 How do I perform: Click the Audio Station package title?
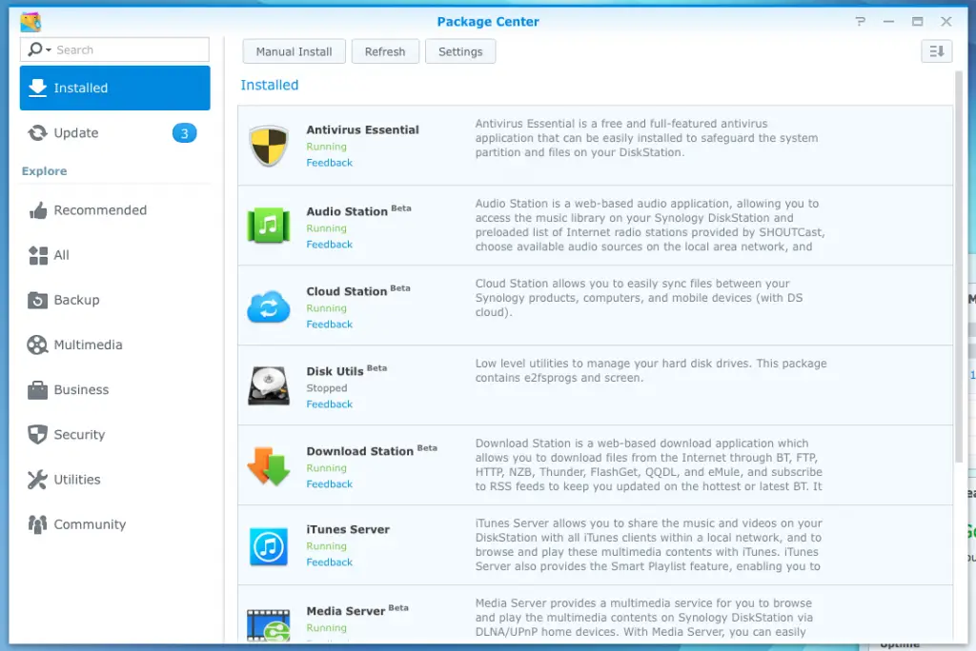tap(347, 211)
